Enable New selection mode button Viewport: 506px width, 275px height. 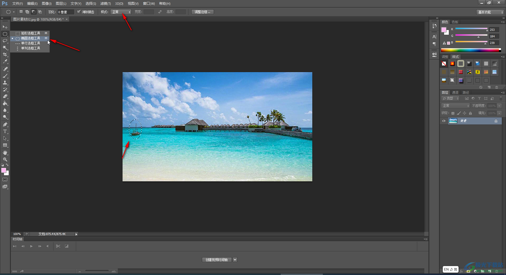click(x=21, y=12)
